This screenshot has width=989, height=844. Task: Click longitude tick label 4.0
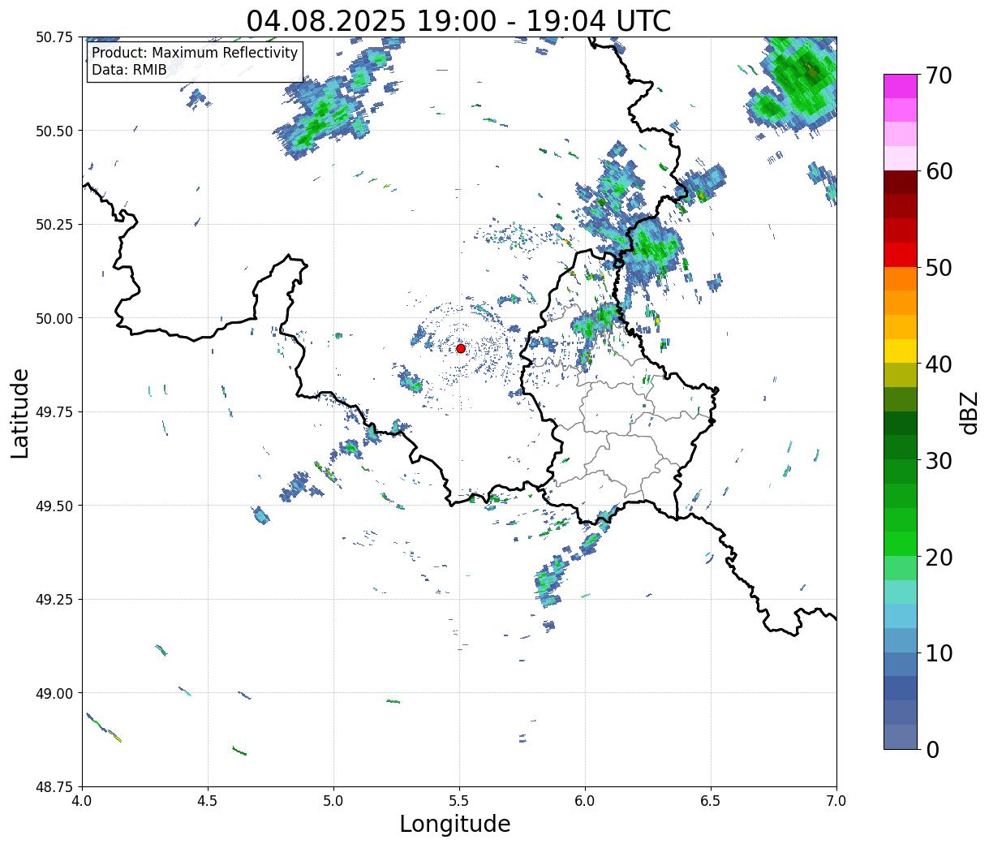click(82, 799)
